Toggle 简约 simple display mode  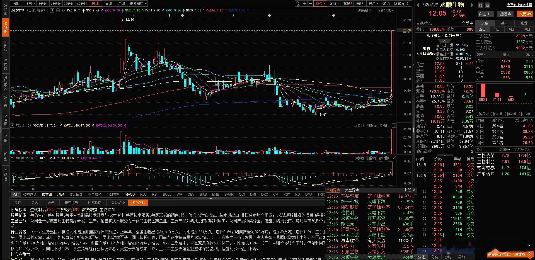click(x=386, y=4)
